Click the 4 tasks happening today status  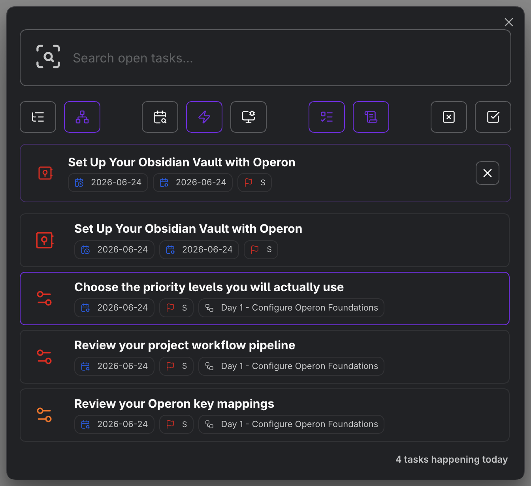(452, 460)
